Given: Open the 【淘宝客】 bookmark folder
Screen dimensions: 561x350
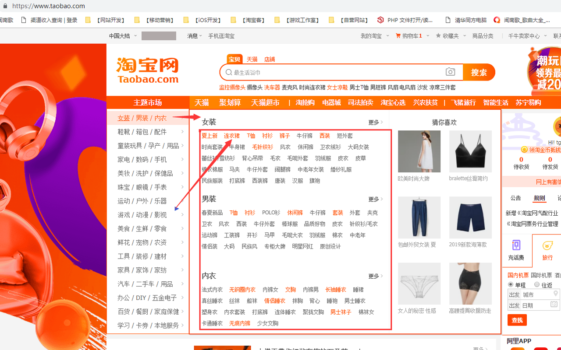Looking at the screenshot, I should [248, 20].
